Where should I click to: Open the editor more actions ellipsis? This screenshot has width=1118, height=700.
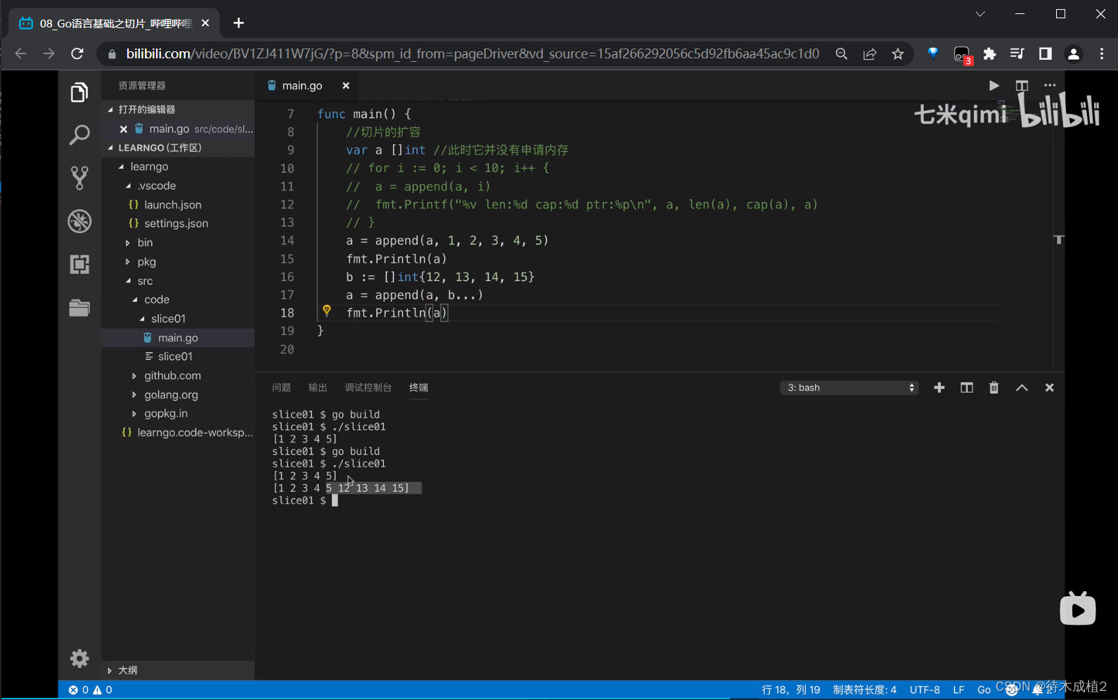(x=1050, y=86)
